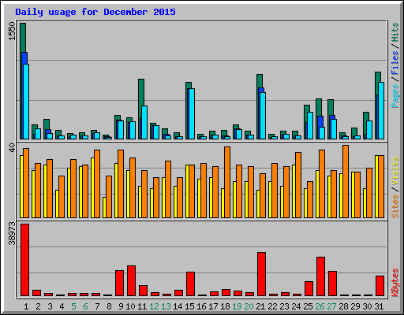Click day 18 on the x-axis
Viewport: 404px width, 315px height.
pyautogui.click(x=225, y=306)
